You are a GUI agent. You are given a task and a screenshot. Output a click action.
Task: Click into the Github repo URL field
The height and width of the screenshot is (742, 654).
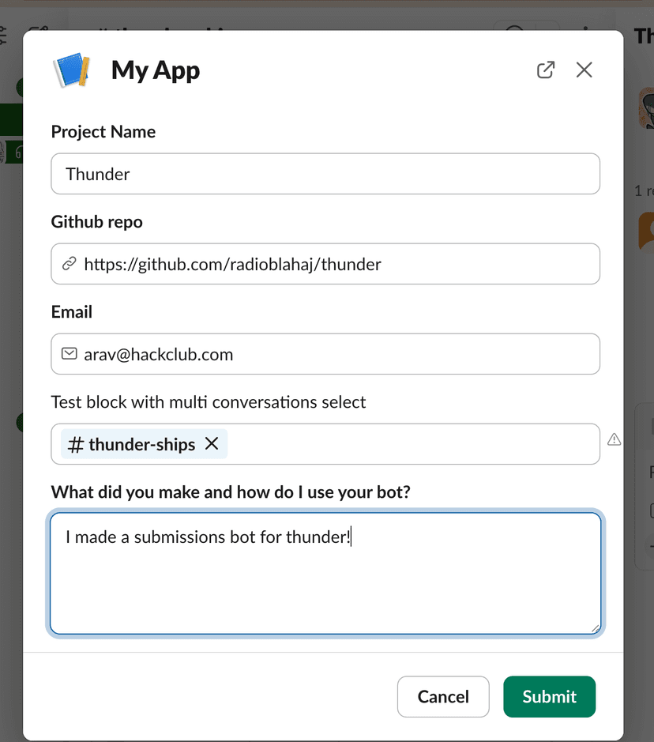pos(340,264)
